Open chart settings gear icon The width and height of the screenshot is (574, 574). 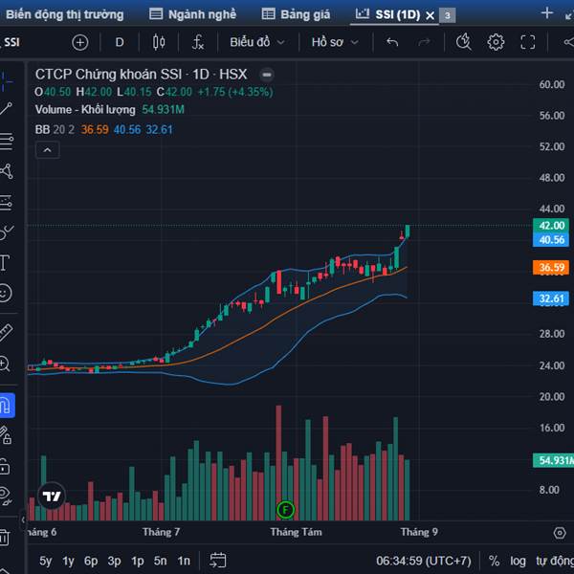point(496,42)
